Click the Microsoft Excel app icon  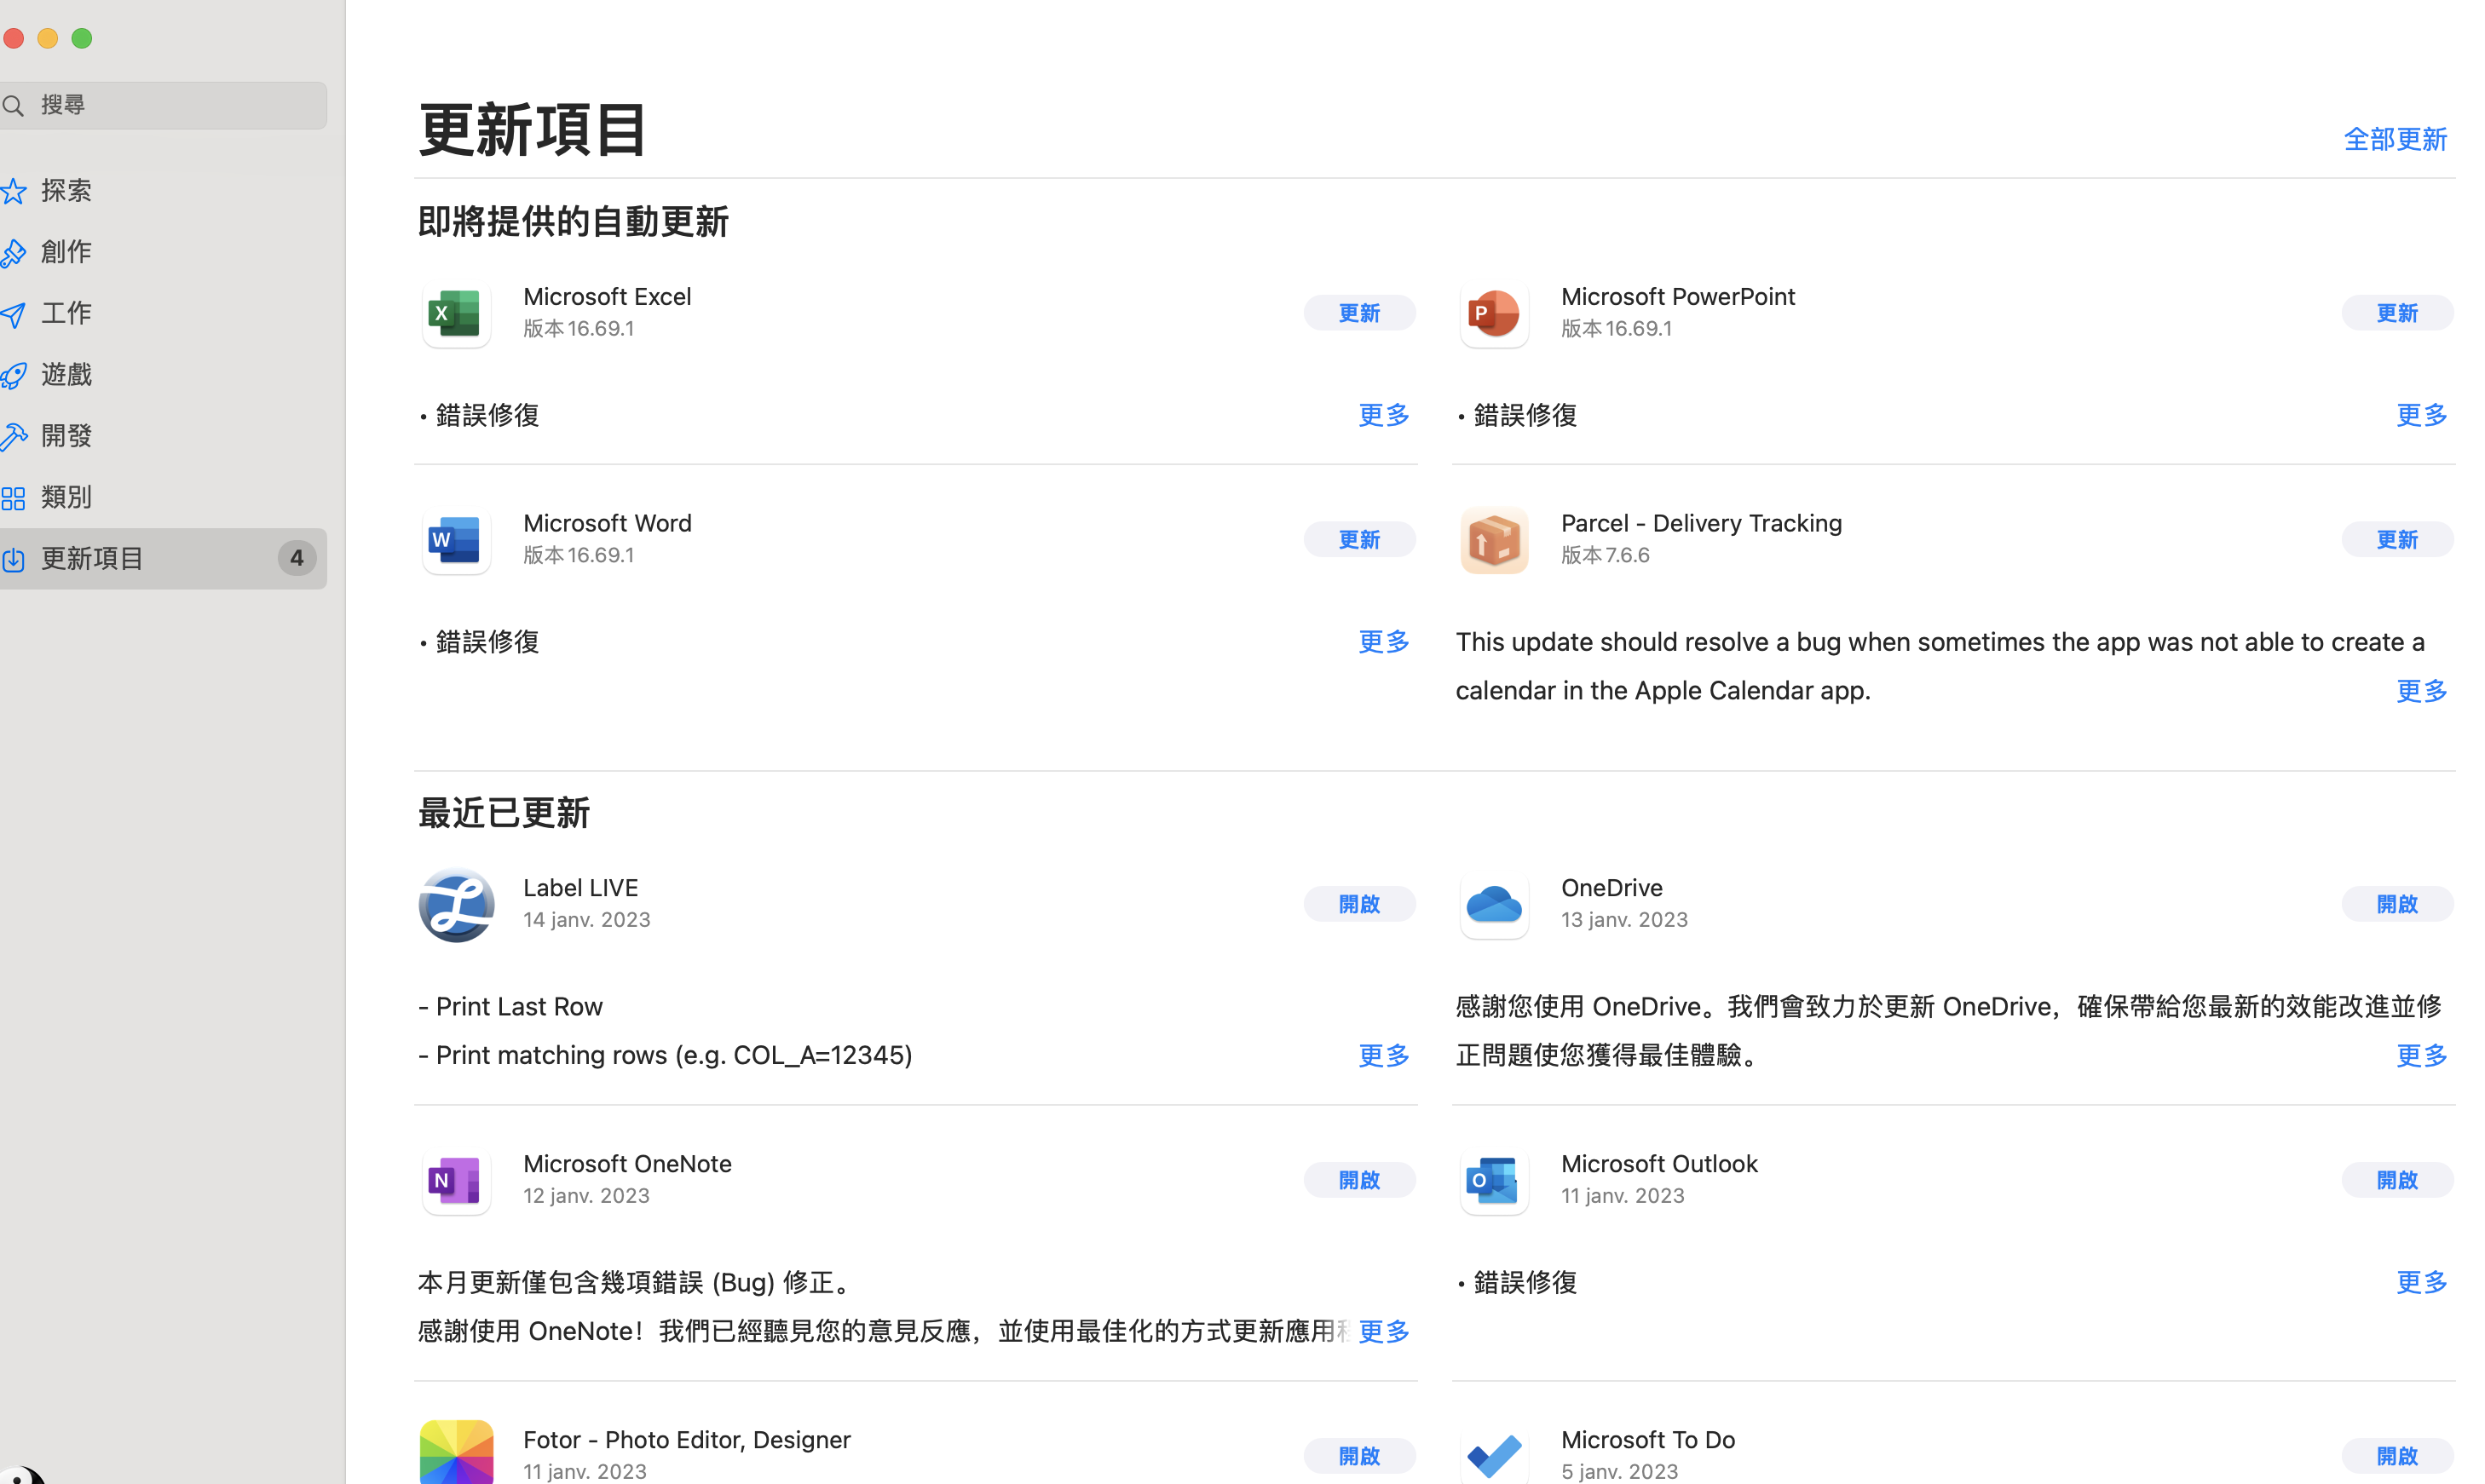pos(455,313)
